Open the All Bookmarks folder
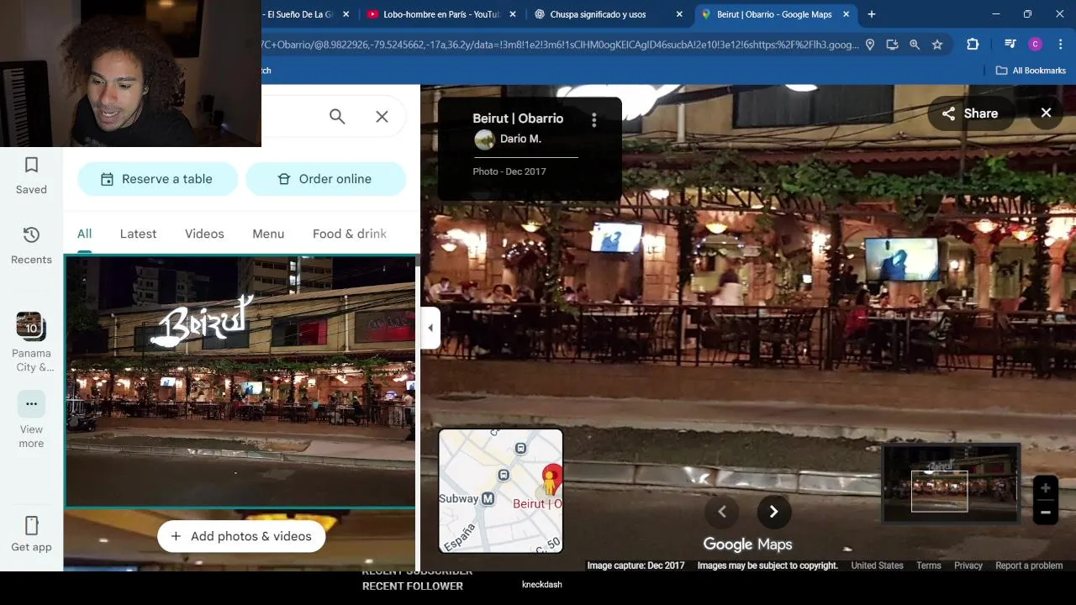Image resolution: width=1076 pixels, height=605 pixels. click(1031, 71)
